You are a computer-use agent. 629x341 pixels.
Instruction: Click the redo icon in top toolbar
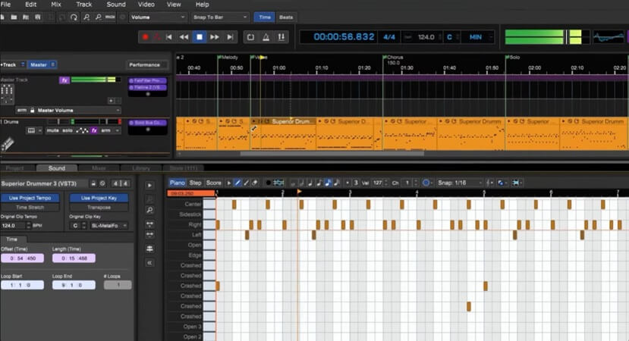point(74,17)
